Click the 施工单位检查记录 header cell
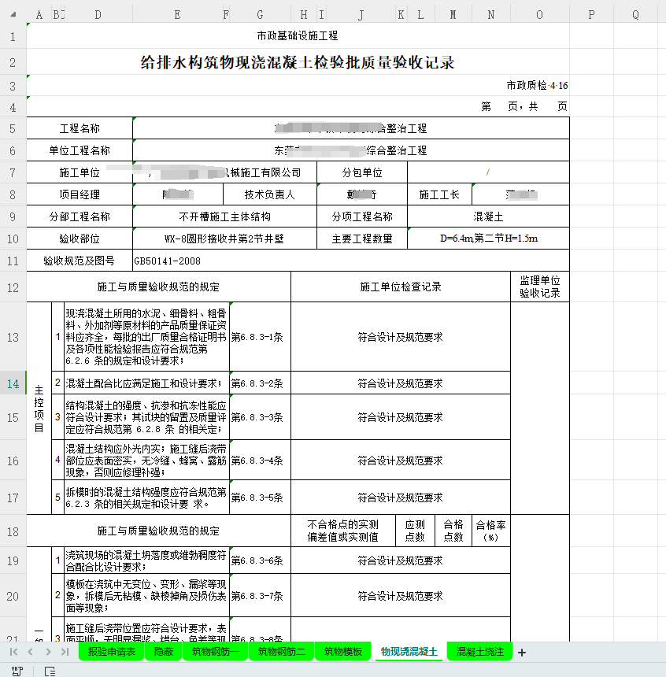 pyautogui.click(x=401, y=287)
